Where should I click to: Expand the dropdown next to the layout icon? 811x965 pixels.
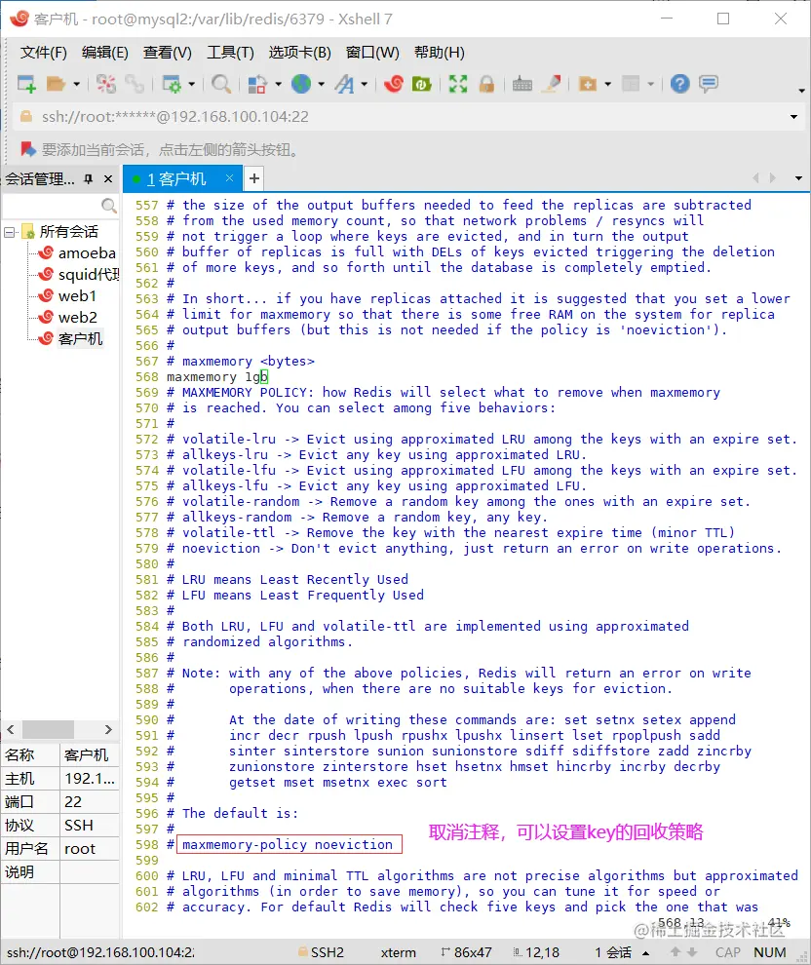pos(278,84)
